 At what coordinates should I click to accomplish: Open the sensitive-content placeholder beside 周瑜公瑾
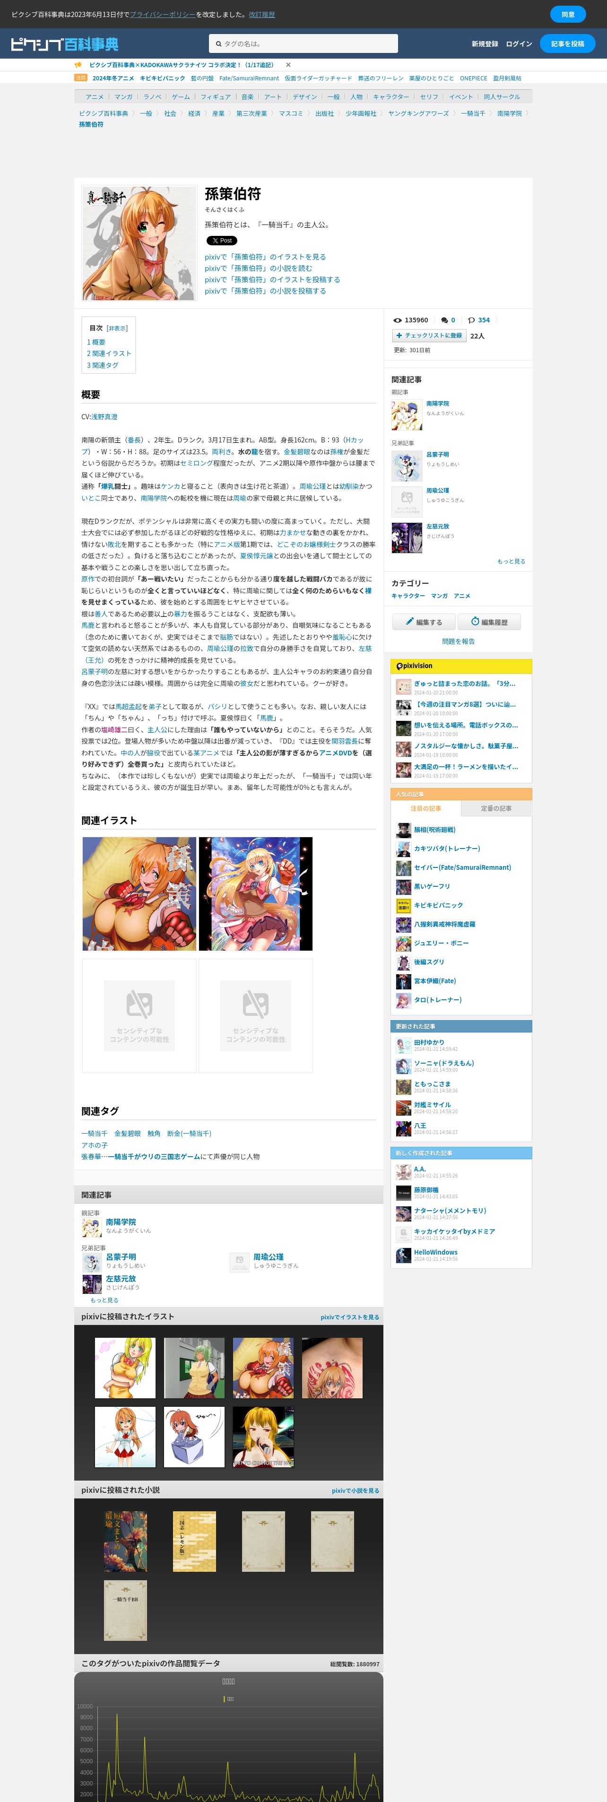[x=406, y=502]
